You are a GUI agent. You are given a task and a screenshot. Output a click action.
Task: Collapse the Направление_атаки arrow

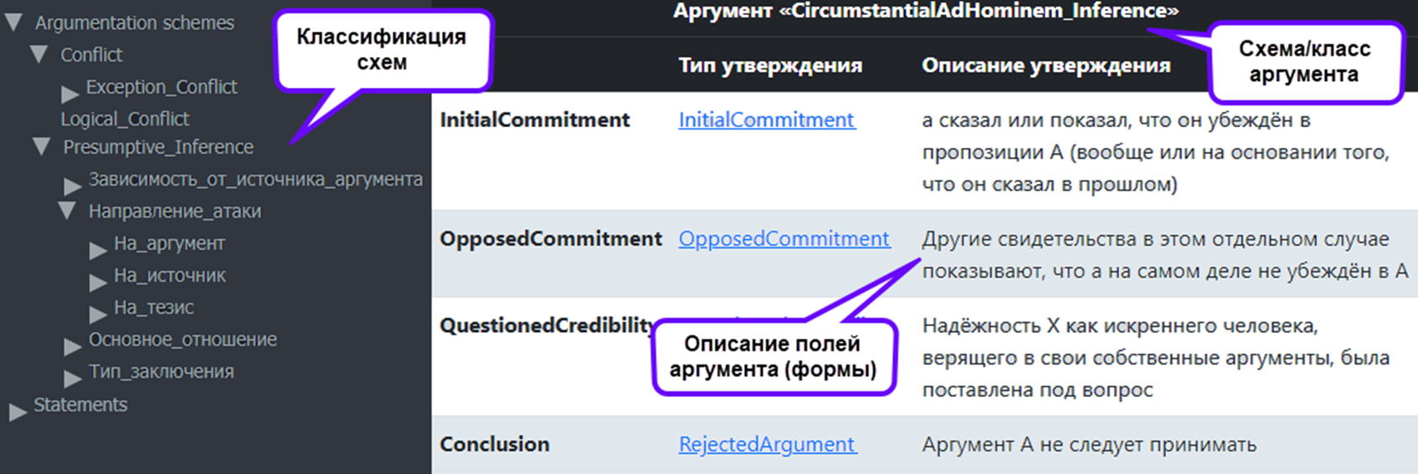click(67, 211)
